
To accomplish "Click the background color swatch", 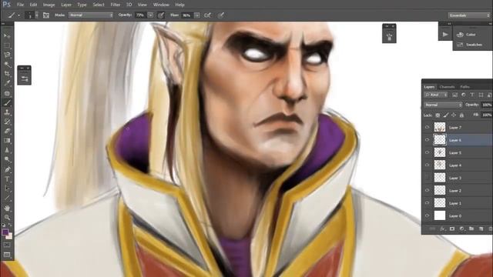I will pyautogui.click(x=10, y=236).
